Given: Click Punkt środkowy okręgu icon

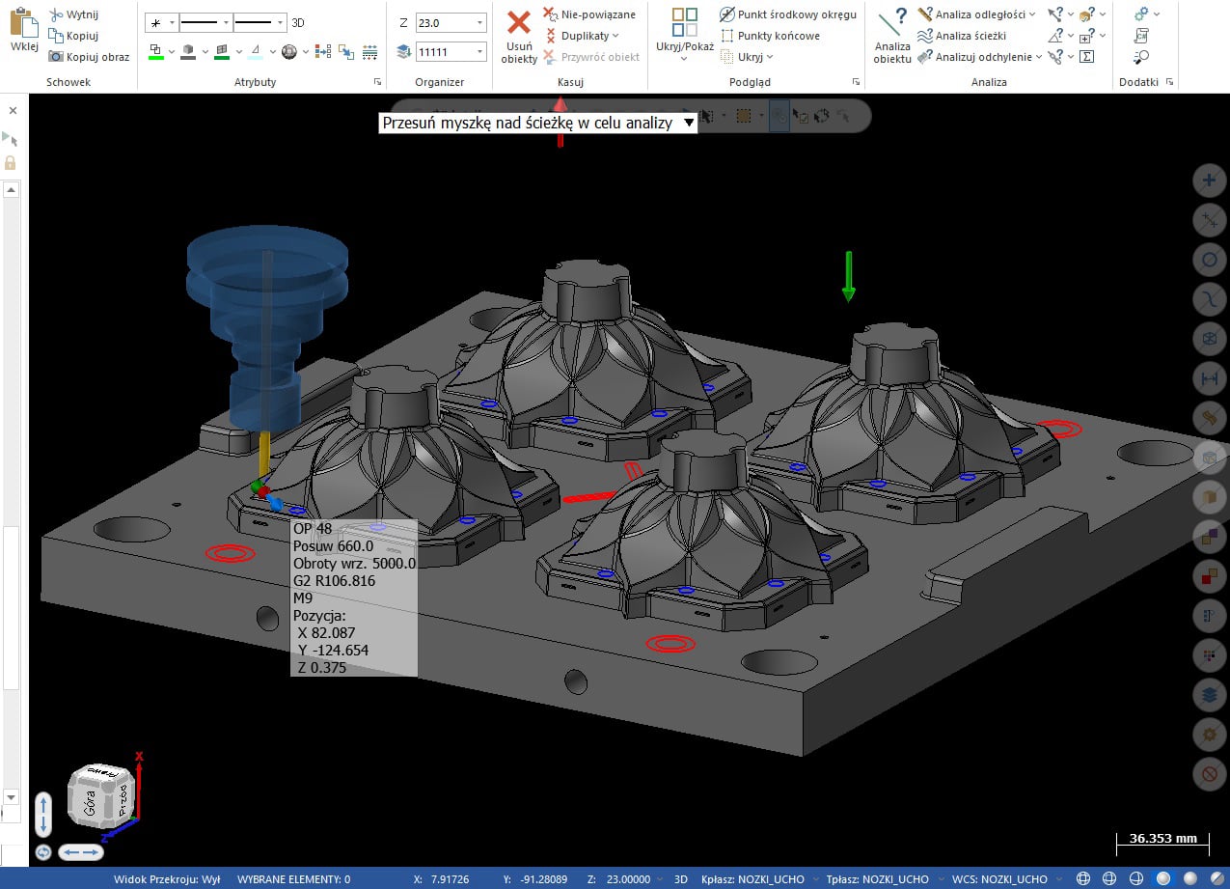Looking at the screenshot, I should (727, 14).
